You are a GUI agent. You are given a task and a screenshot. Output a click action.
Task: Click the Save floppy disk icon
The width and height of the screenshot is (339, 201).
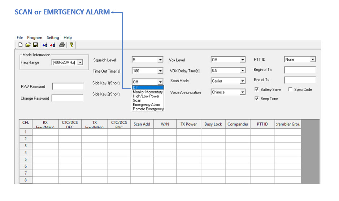click(x=35, y=45)
